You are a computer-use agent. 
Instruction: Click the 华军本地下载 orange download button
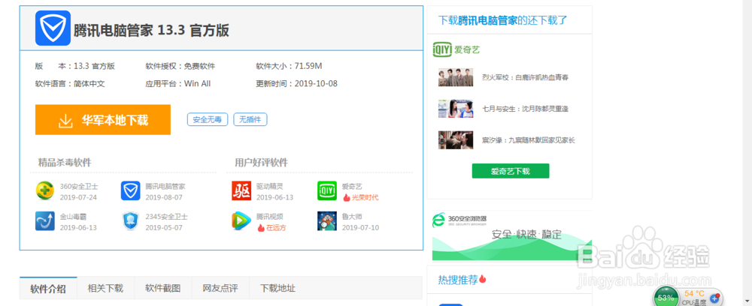point(102,119)
